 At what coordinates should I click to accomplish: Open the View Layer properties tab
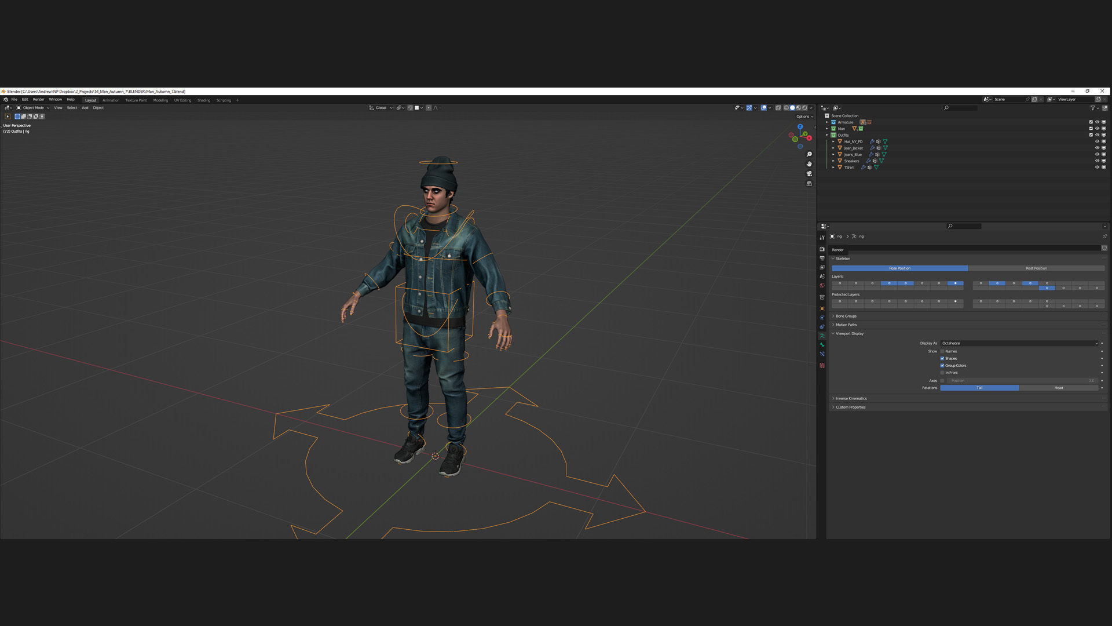tap(822, 267)
